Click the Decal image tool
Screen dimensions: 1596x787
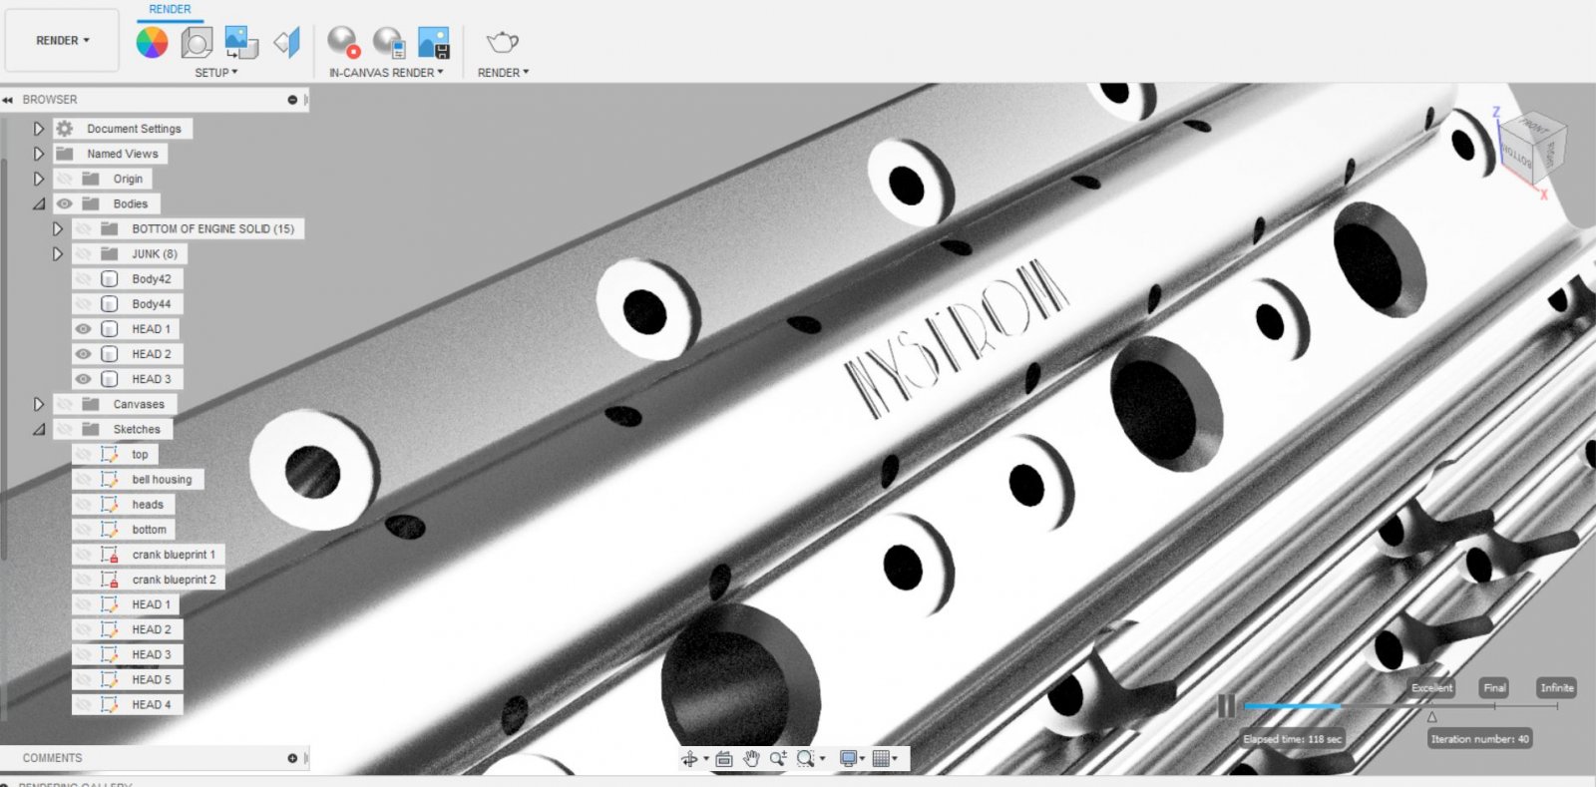pyautogui.click(x=241, y=42)
